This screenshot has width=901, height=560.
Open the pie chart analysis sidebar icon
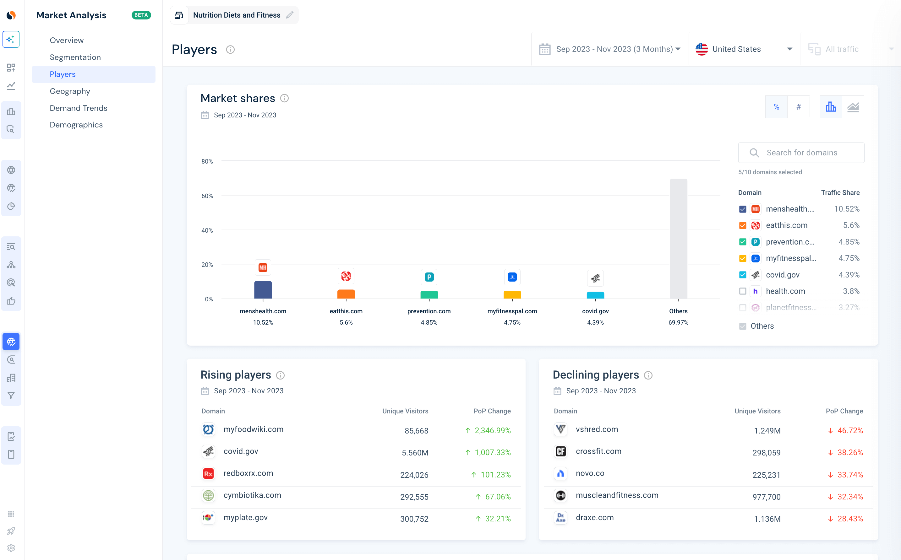click(11, 206)
